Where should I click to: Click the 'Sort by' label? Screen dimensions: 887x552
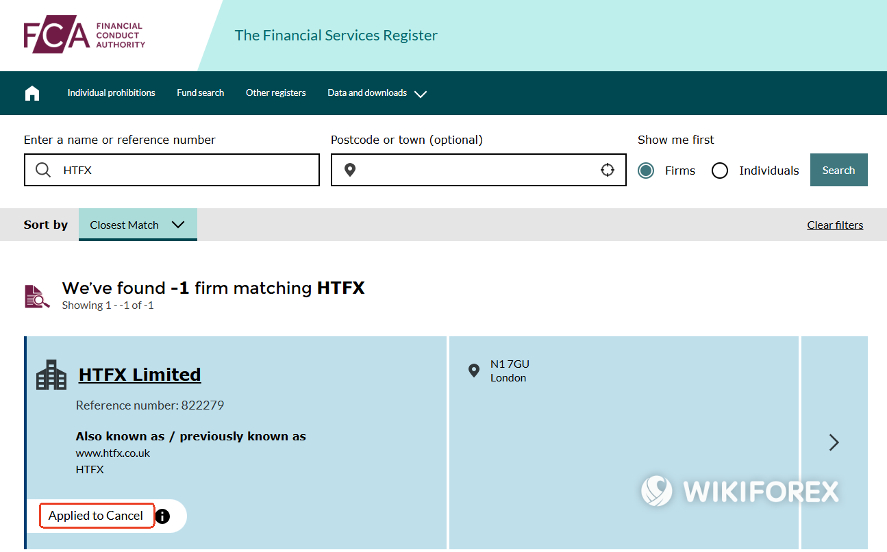pos(46,225)
